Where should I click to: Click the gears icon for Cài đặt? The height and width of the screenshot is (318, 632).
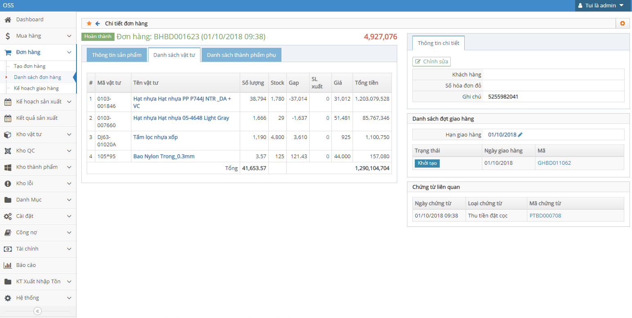pos(8,216)
